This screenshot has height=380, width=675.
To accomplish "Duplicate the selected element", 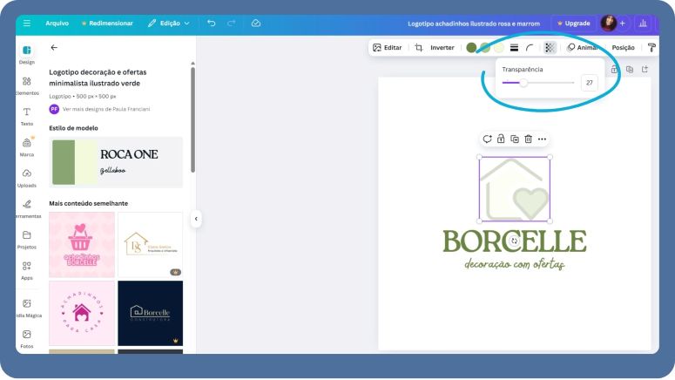I will (515, 139).
